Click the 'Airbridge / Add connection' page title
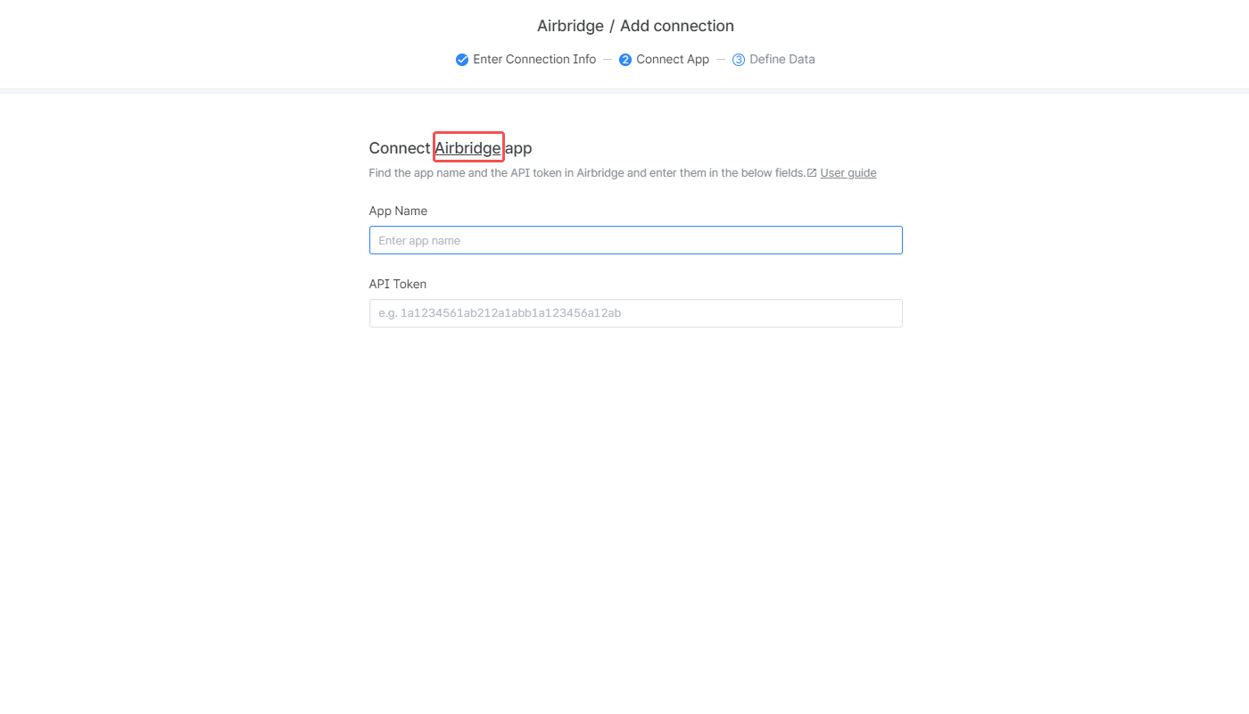The height and width of the screenshot is (714, 1249). point(635,26)
